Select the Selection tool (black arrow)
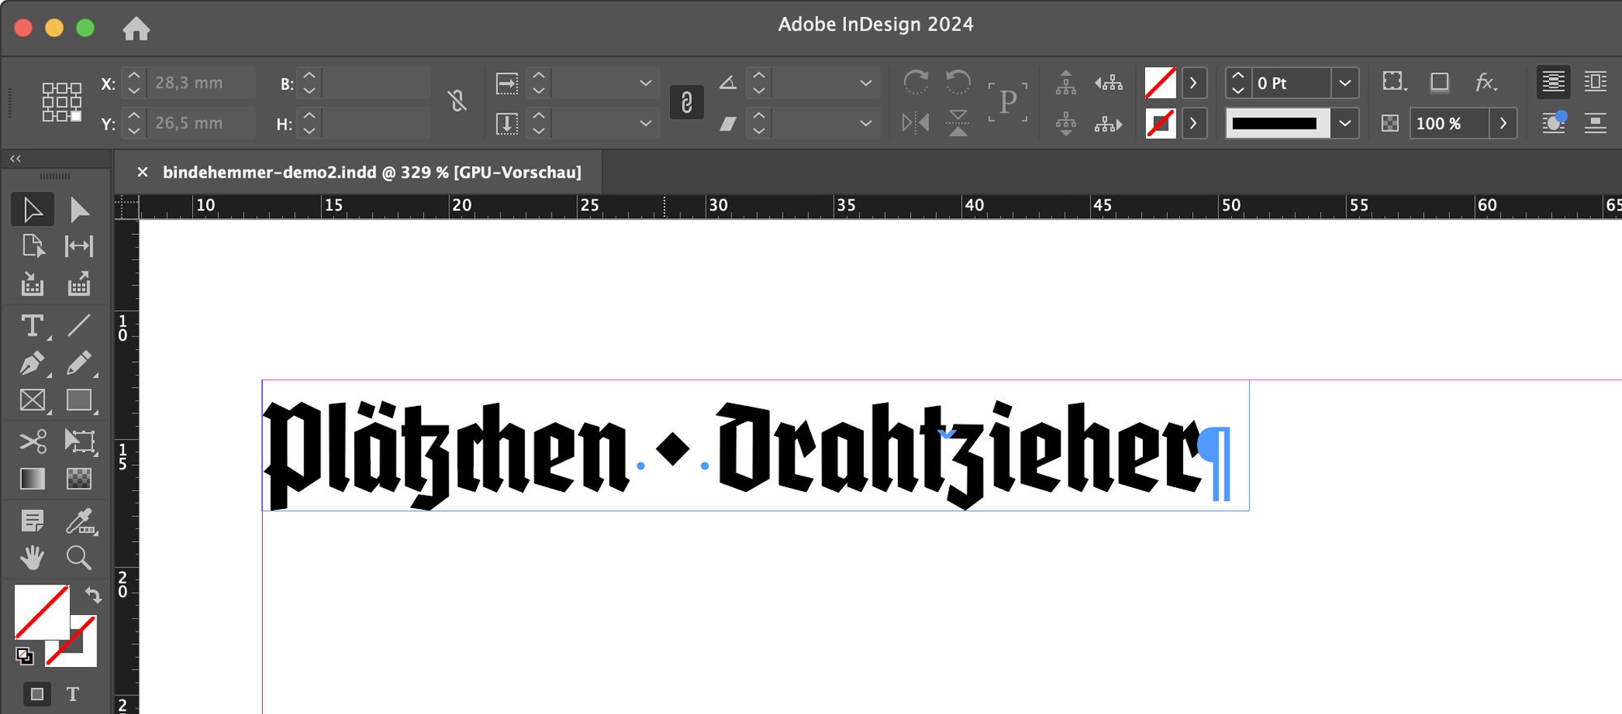Viewport: 1622px width, 714px height. coord(32,210)
